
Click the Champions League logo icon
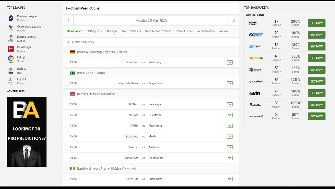click(11, 28)
